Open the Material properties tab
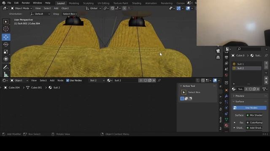 pyautogui.click(x=227, y=125)
